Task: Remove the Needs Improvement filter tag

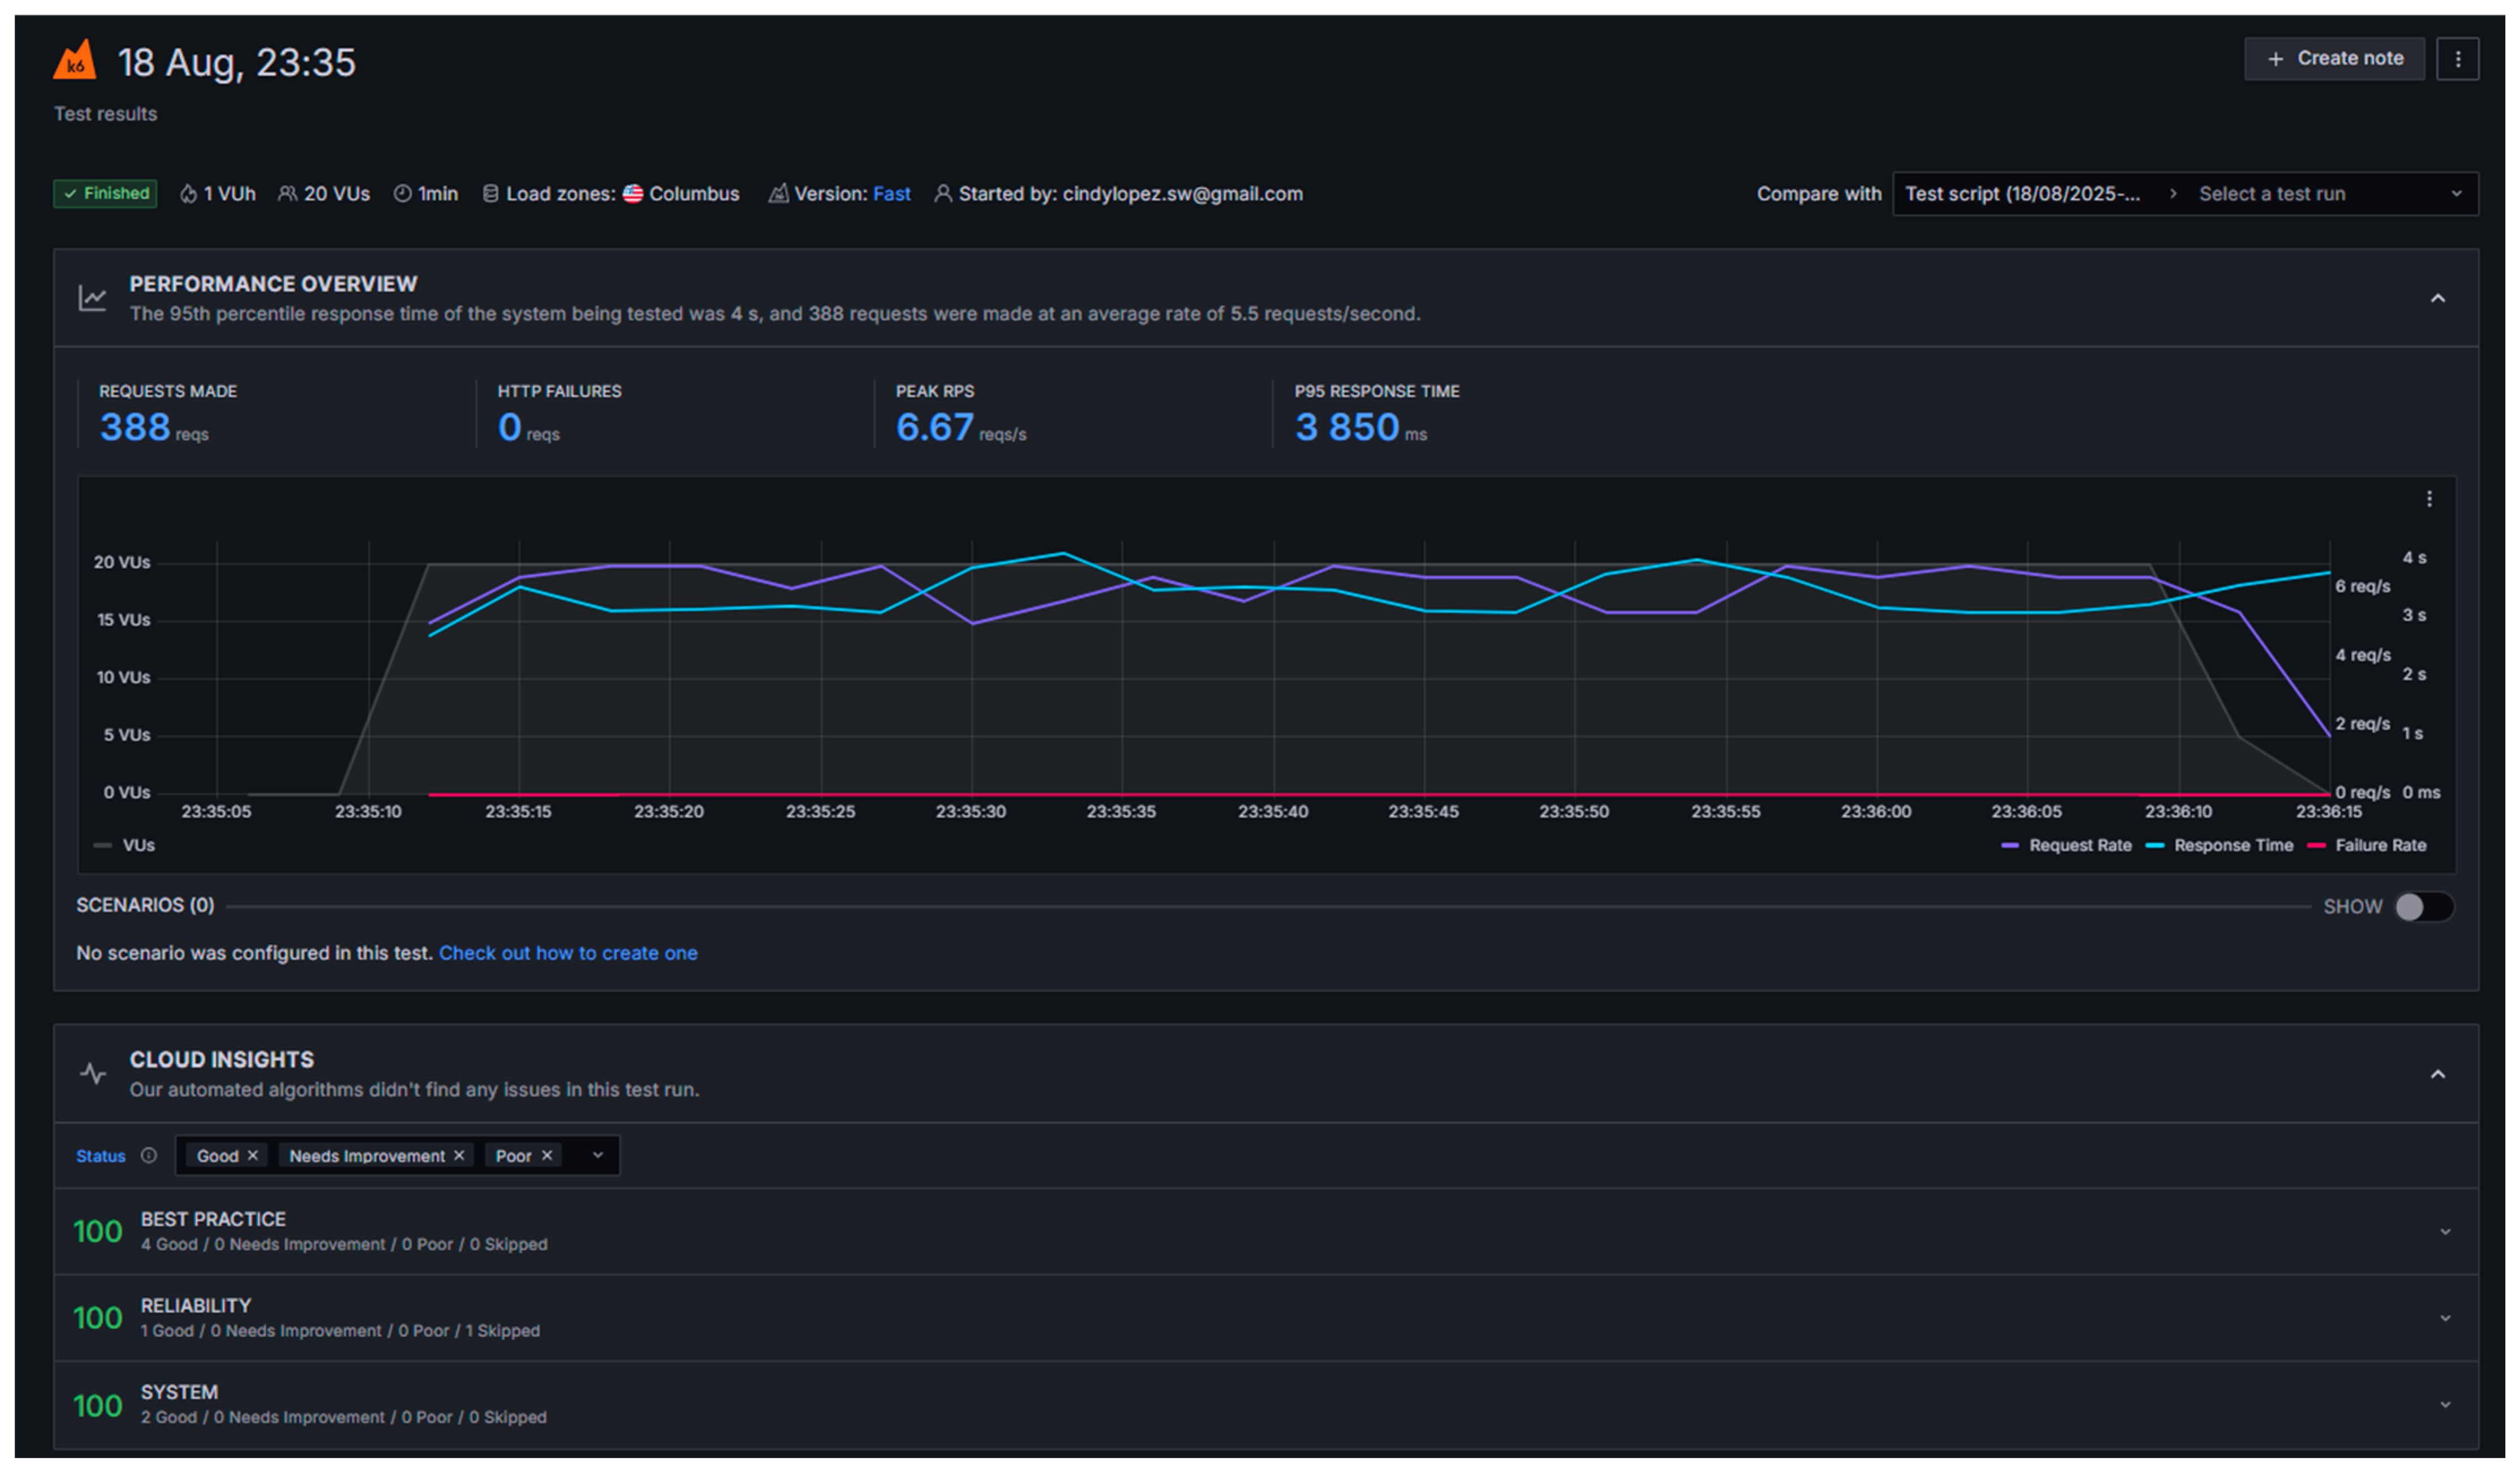Action: 459,1155
